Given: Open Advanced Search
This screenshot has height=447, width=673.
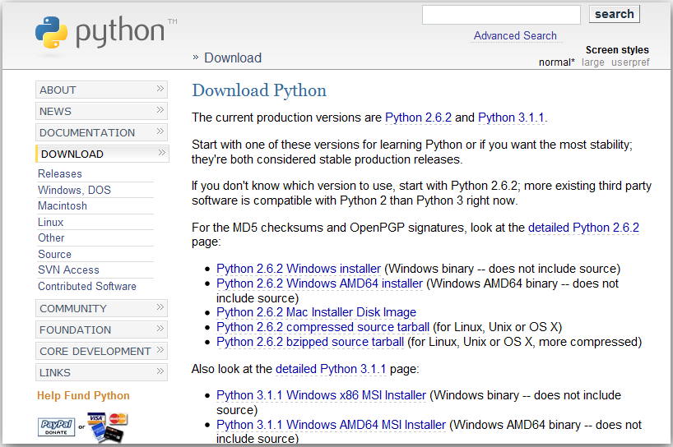Looking at the screenshot, I should tap(515, 36).
